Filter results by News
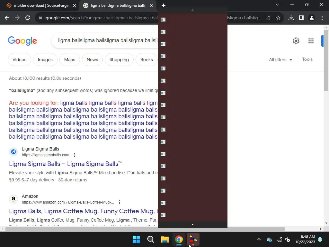Image resolution: width=329 pixels, height=247 pixels. pos(92,59)
